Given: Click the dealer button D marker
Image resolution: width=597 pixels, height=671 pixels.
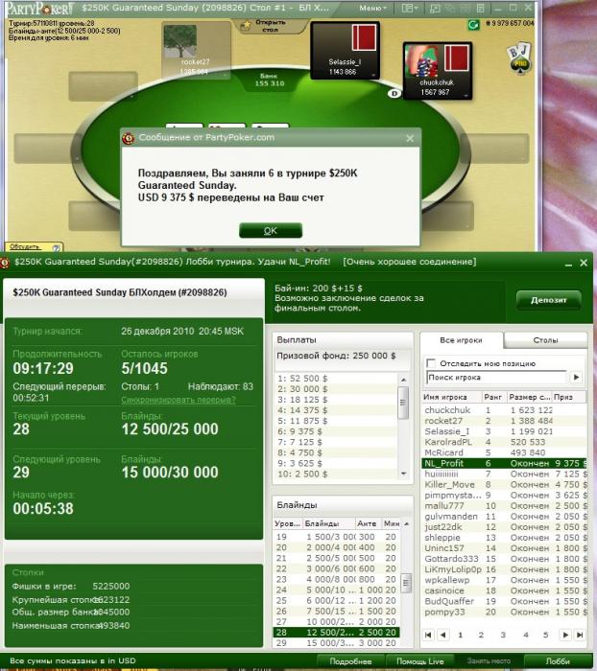Looking at the screenshot, I should (394, 93).
